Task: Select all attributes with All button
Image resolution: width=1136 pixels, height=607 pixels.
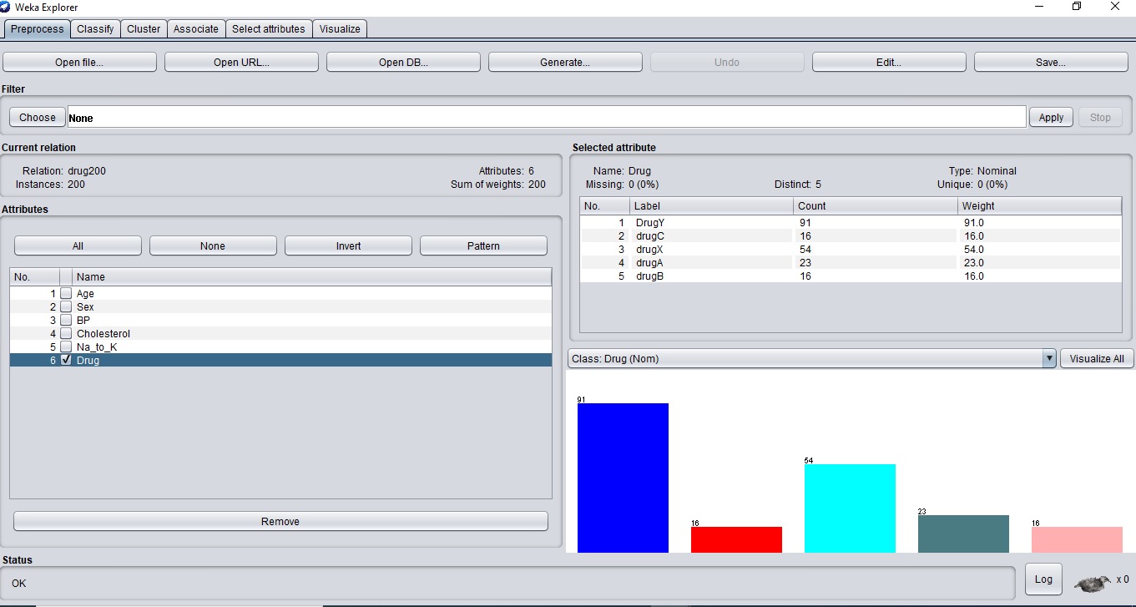Action: (78, 245)
